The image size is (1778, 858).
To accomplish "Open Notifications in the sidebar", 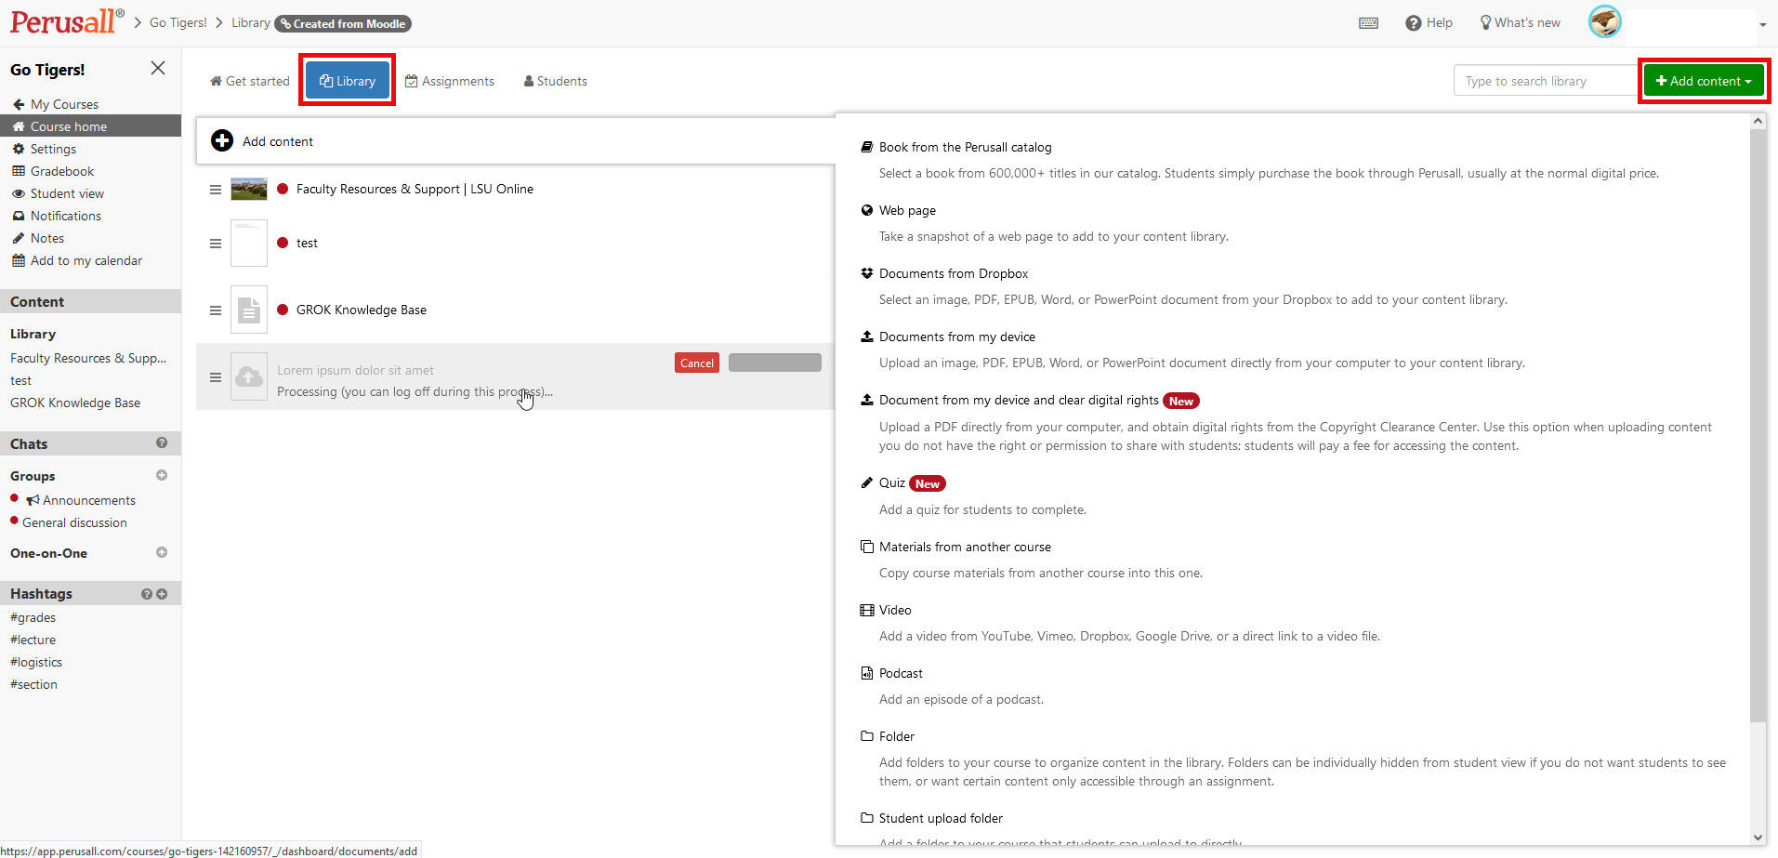I will coord(57,216).
